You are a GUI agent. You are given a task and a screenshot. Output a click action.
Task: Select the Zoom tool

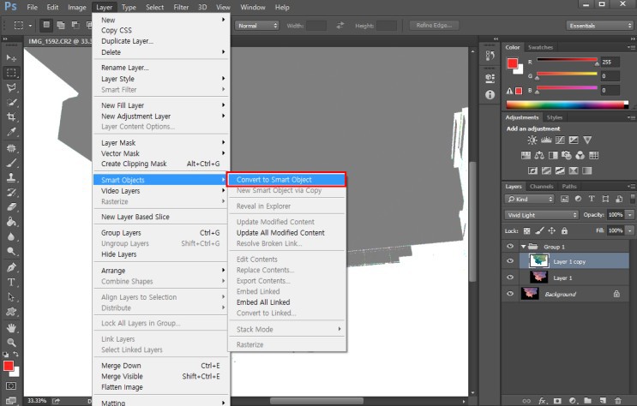(12, 341)
